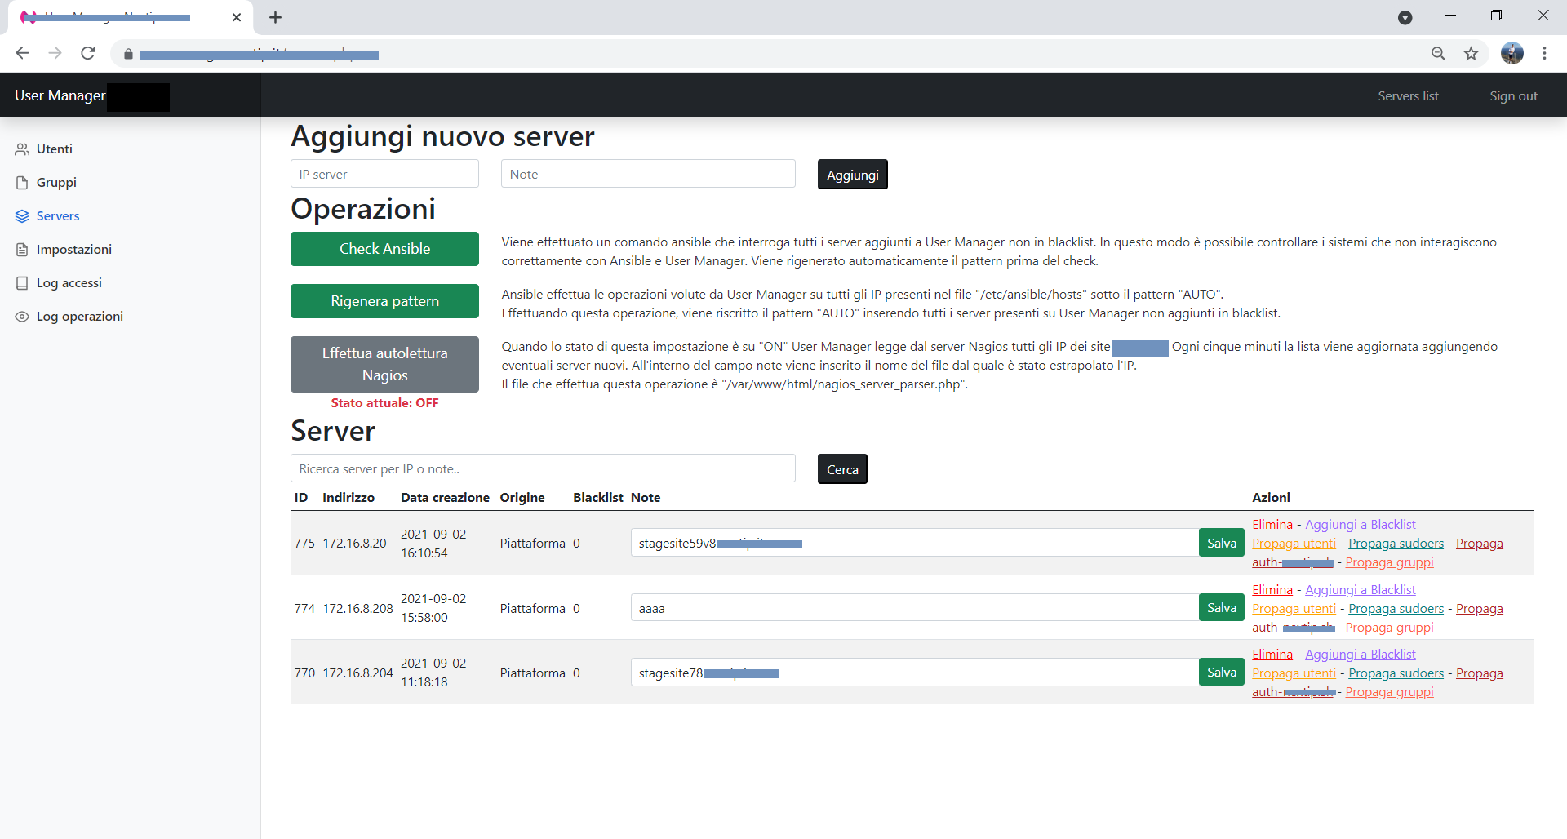
Task: Bookmark this page with star icon
Action: click(x=1471, y=53)
